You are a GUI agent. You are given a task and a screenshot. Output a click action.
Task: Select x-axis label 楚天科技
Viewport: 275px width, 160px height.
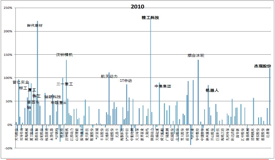[87, 135]
